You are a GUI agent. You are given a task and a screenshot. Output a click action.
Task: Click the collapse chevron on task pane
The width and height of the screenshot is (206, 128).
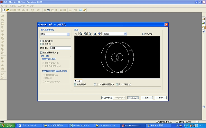[x=204, y=31]
